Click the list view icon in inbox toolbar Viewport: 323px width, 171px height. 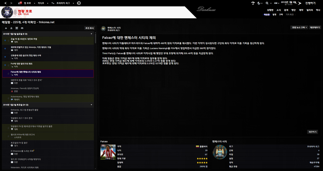pos(17,28)
